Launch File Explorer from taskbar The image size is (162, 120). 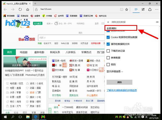click(28, 117)
